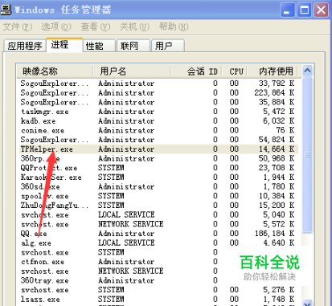The width and height of the screenshot is (332, 306).
Task: Click the 15,200 K memory value
Action: pyautogui.click(x=277, y=205)
